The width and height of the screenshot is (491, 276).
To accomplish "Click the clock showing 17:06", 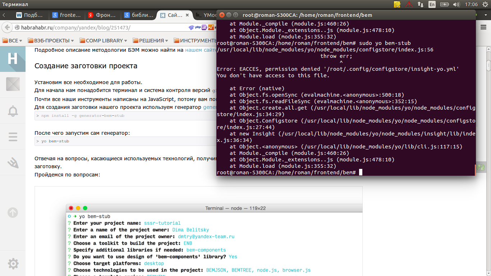I will click(x=471, y=4).
